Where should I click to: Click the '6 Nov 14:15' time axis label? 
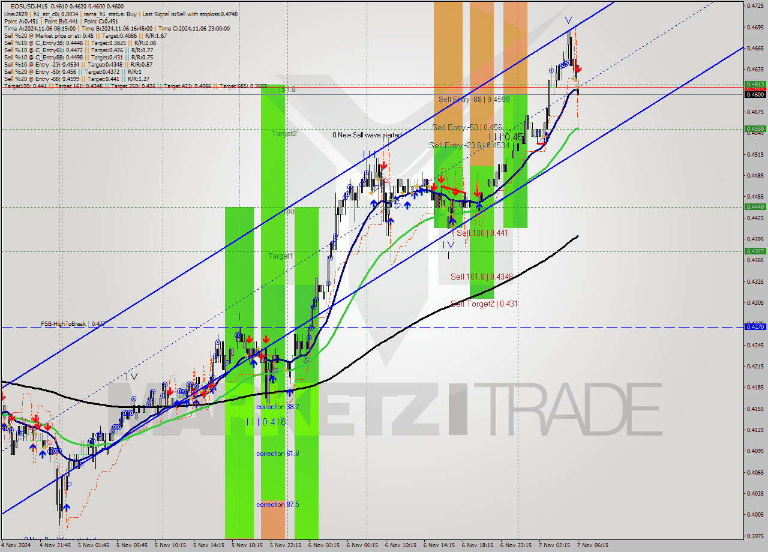pyautogui.click(x=440, y=545)
